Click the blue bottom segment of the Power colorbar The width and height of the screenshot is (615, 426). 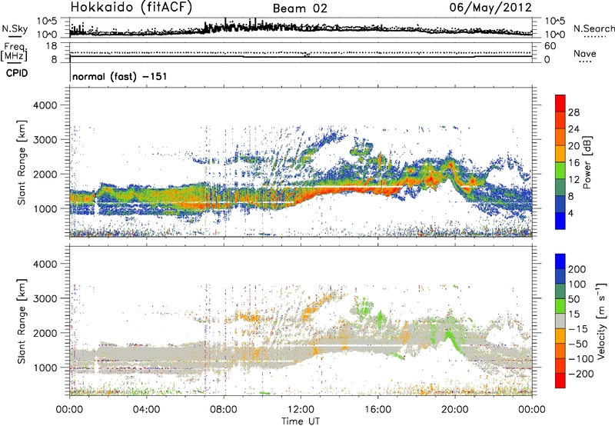coord(560,221)
